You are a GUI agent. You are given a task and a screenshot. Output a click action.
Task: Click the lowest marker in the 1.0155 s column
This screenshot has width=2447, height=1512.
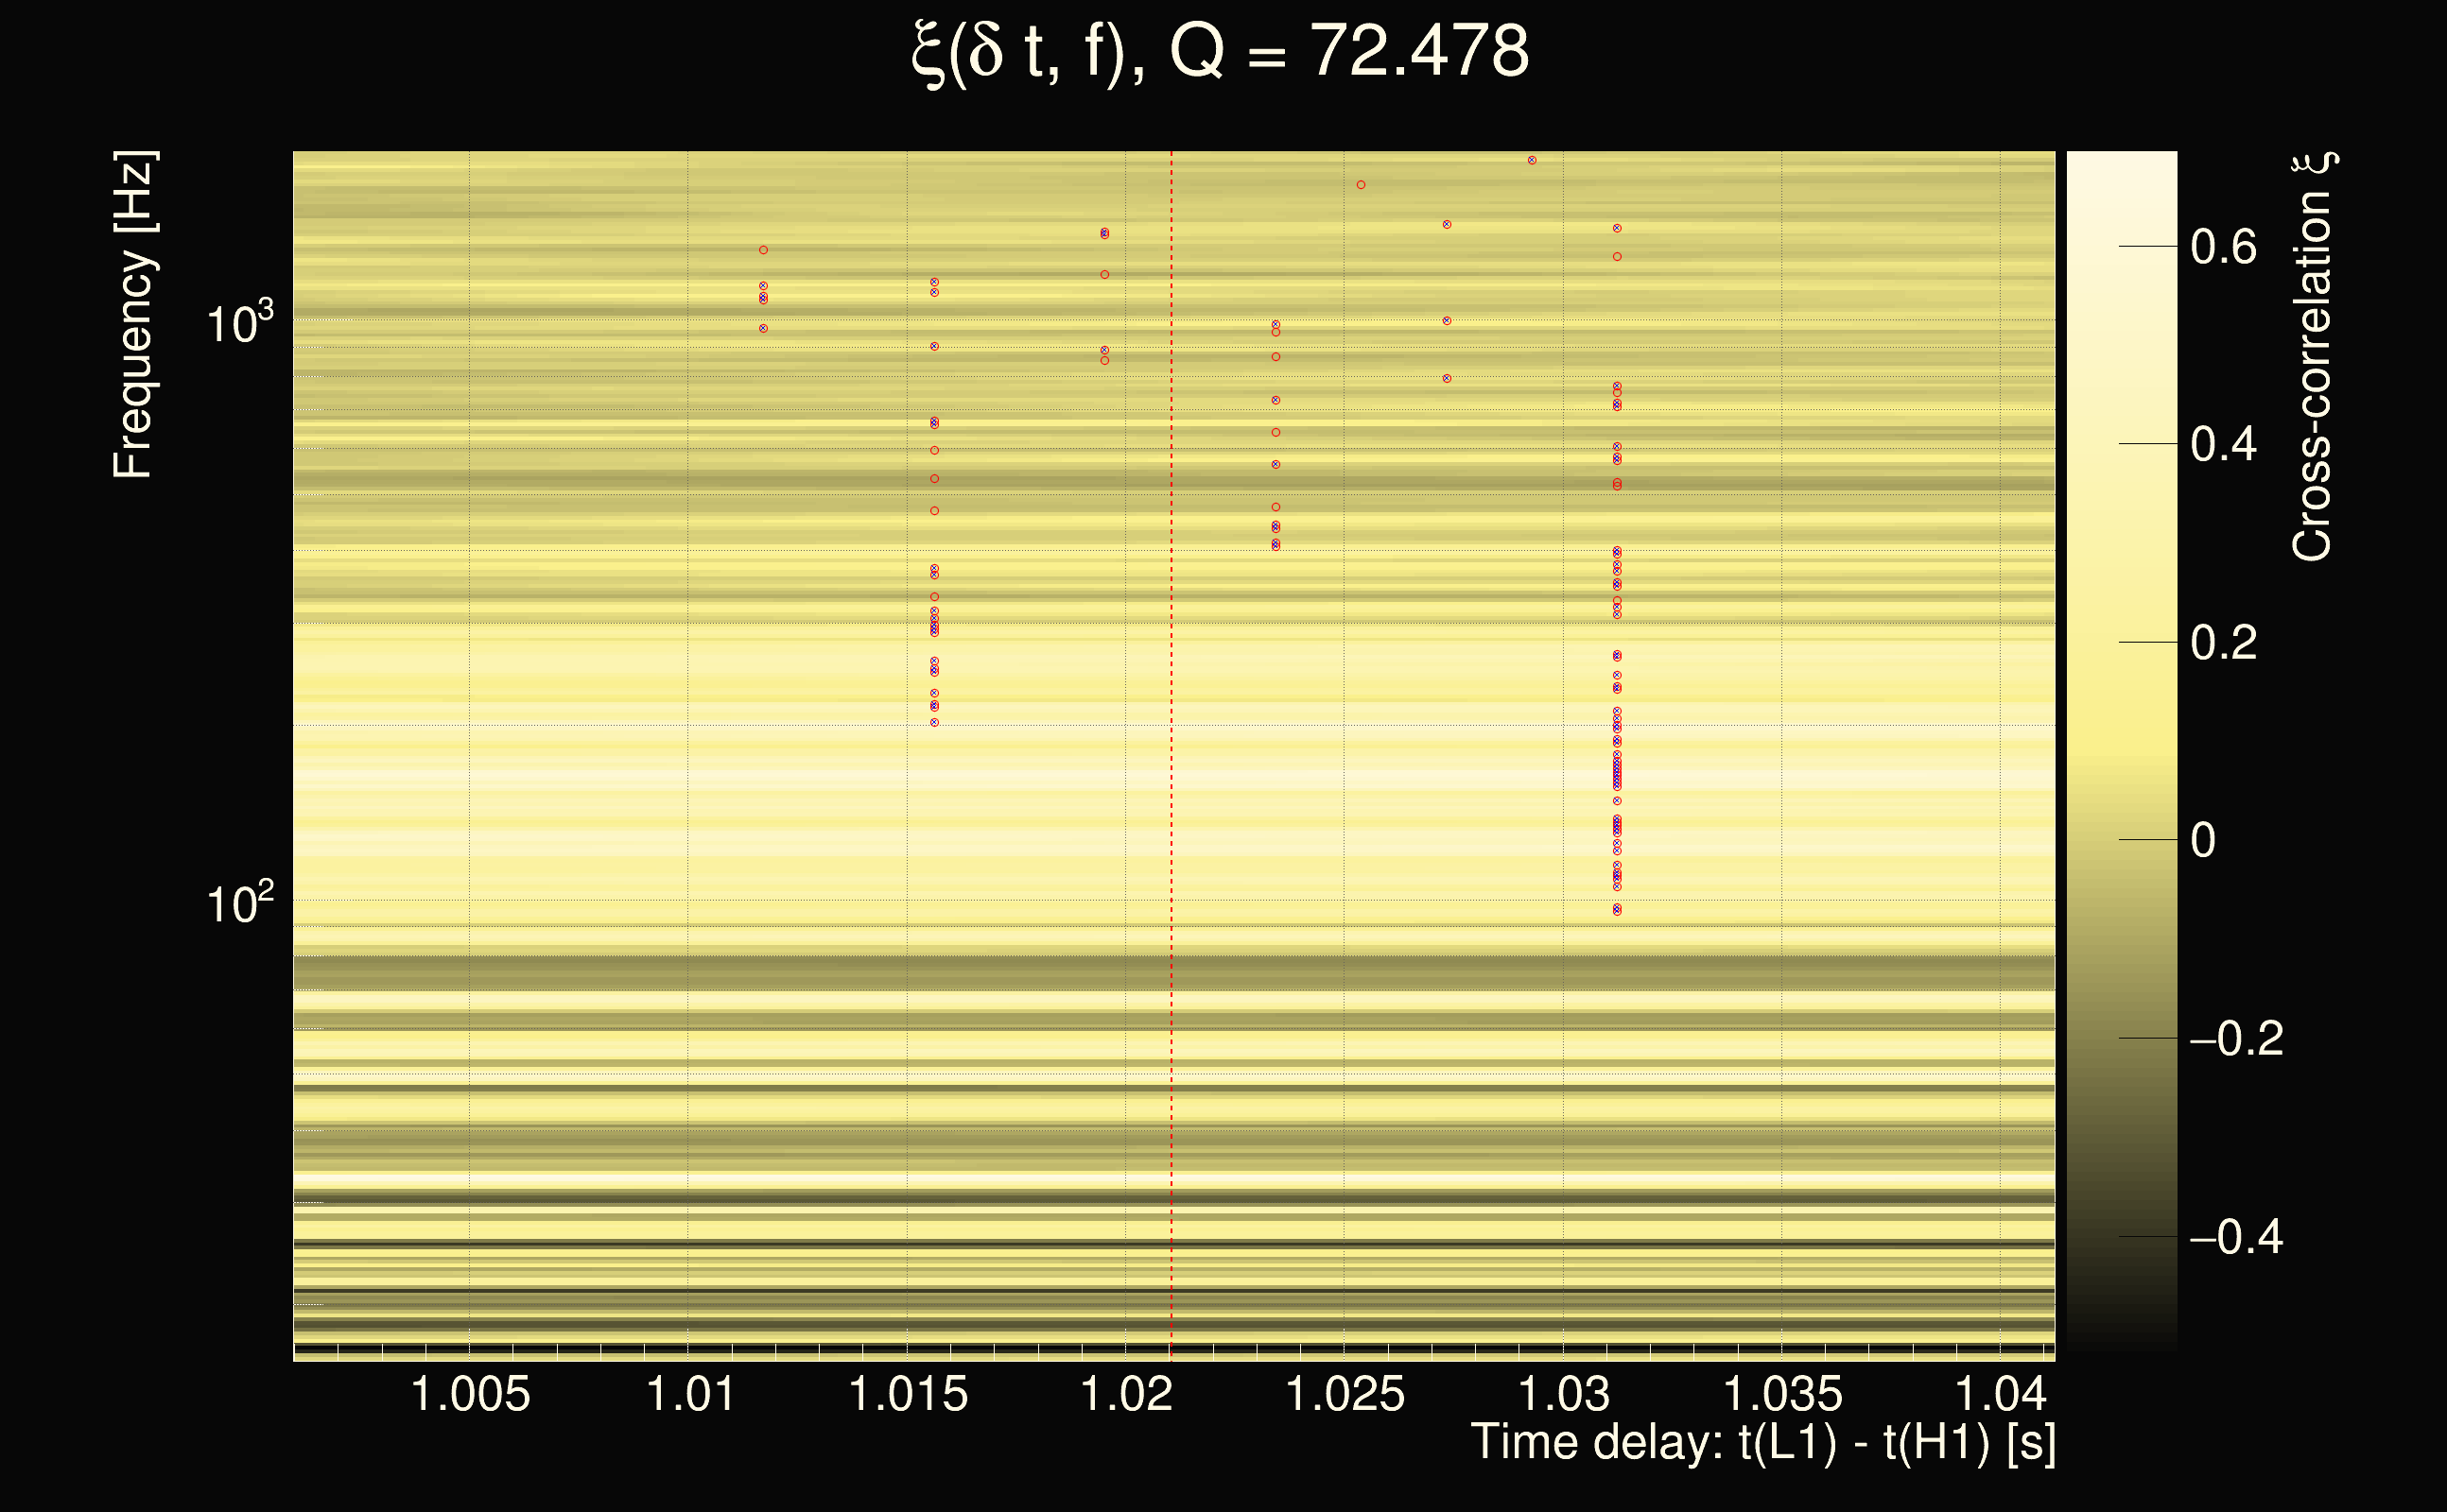[934, 722]
